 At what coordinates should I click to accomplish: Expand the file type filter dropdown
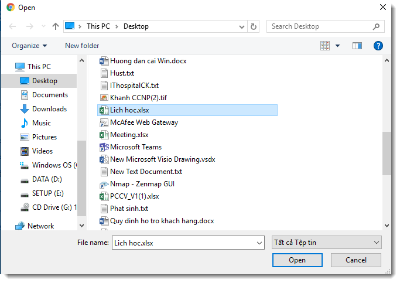click(376, 243)
